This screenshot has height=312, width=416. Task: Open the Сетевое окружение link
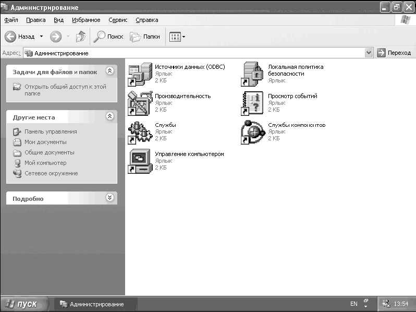[x=51, y=173]
